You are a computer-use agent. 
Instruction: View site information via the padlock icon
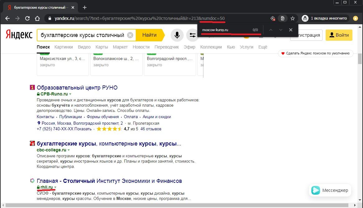(x=49, y=18)
